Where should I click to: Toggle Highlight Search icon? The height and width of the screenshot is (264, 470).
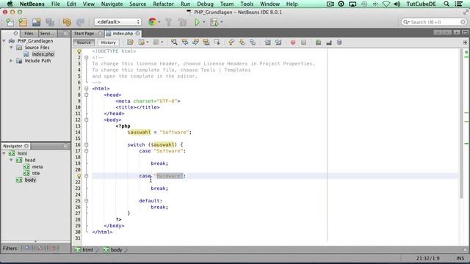tap(206, 43)
